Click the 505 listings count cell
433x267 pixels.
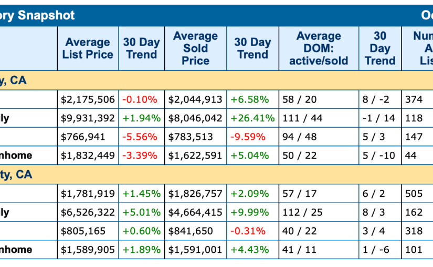[x=414, y=194]
